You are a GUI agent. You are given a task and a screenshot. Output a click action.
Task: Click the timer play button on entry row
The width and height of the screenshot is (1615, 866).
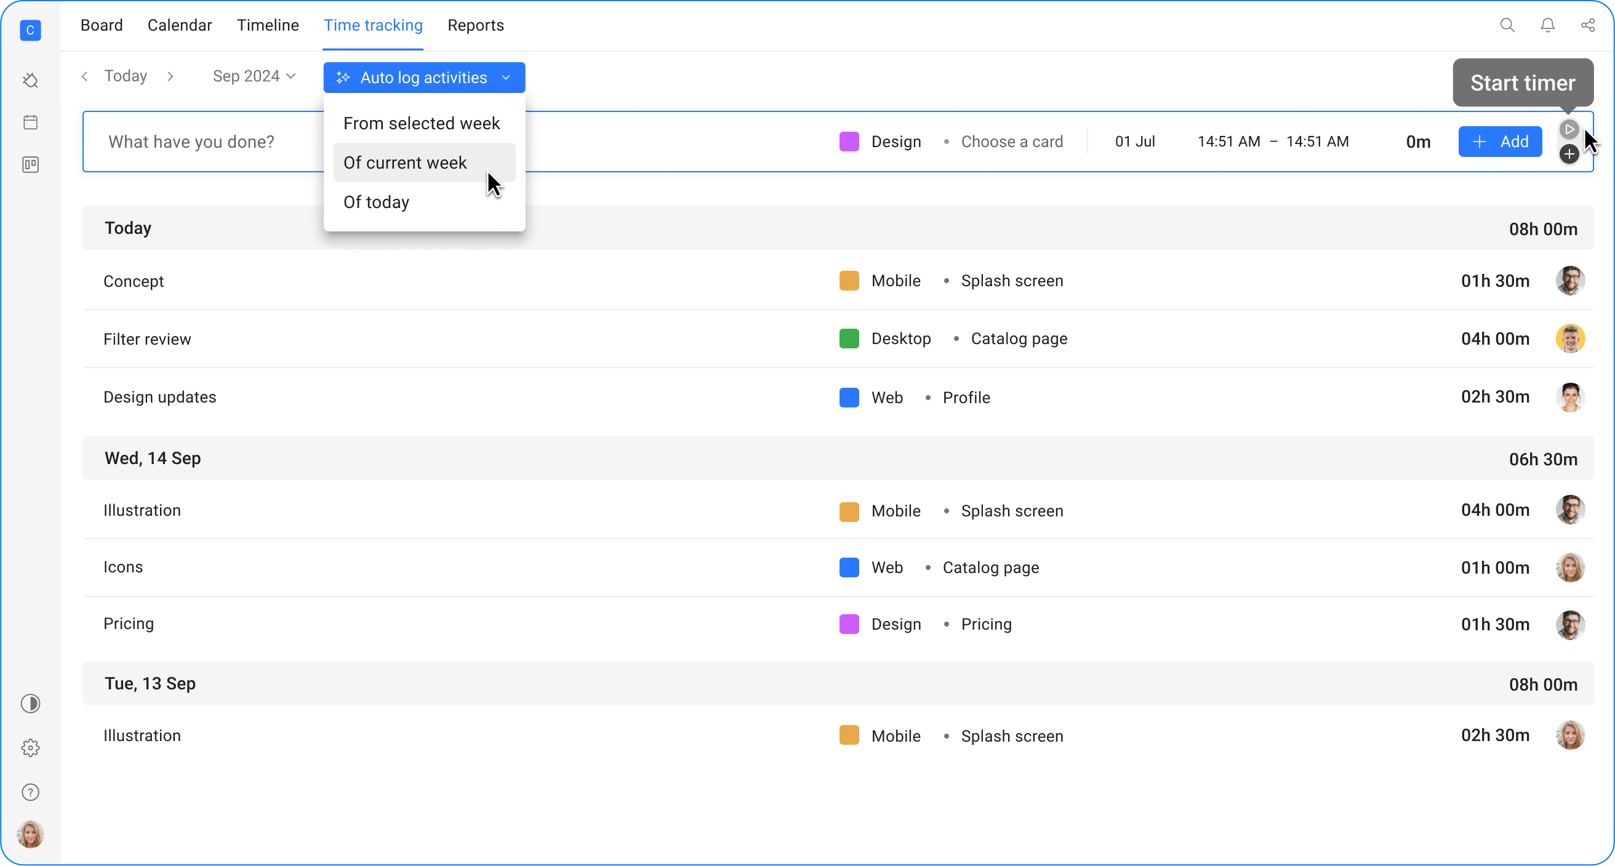[x=1568, y=128]
